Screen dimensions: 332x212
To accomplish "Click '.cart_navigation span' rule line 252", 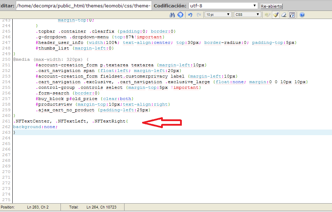I will click(109, 71).
